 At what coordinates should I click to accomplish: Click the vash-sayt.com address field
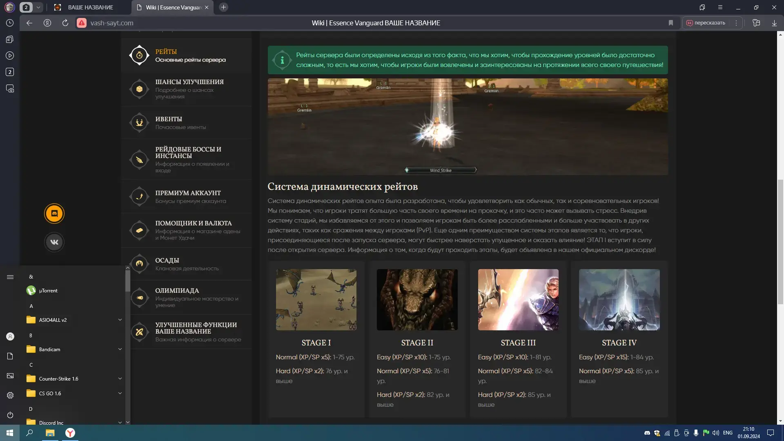[112, 23]
